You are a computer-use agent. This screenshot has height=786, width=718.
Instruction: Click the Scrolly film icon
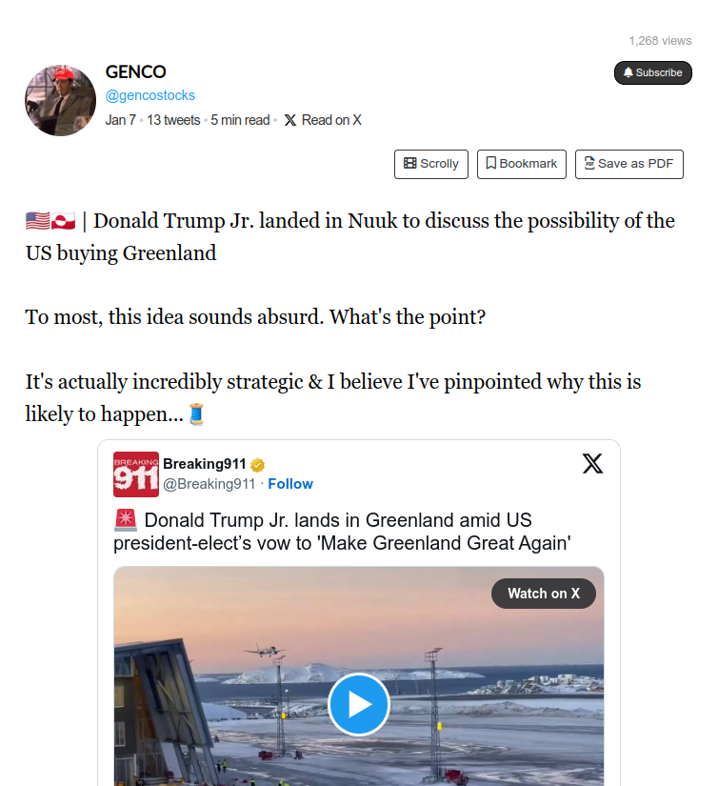pos(409,164)
